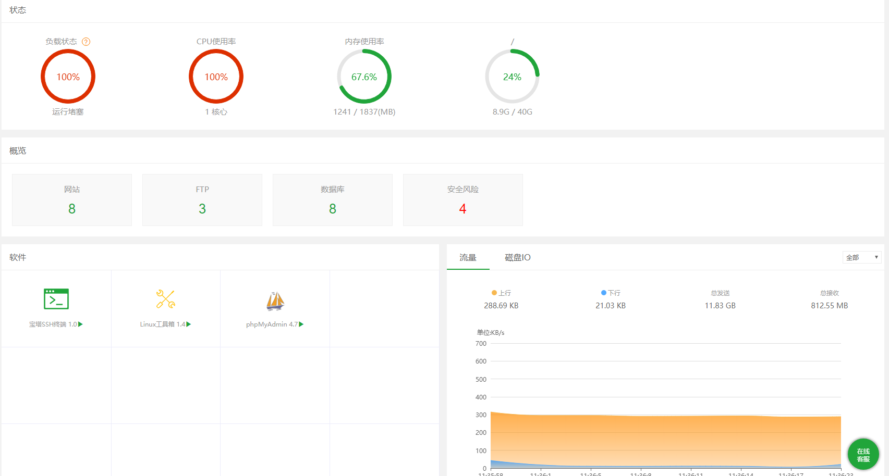Click the play arrow next to 宝塔SSH终端 1.0

point(81,324)
